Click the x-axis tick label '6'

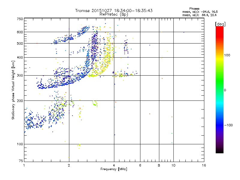(x=140, y=165)
